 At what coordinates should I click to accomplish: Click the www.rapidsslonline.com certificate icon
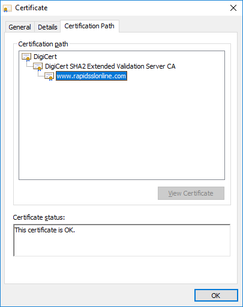click(x=49, y=76)
